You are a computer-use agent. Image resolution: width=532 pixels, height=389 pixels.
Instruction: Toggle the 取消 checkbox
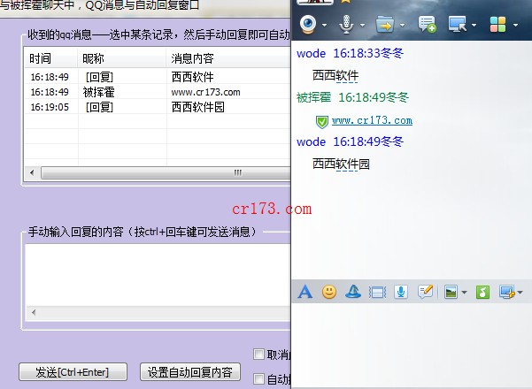pyautogui.click(x=258, y=355)
